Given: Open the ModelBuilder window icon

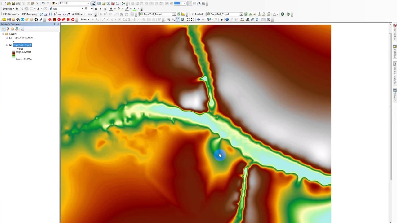Looking at the screenshot, I should 123,3.
